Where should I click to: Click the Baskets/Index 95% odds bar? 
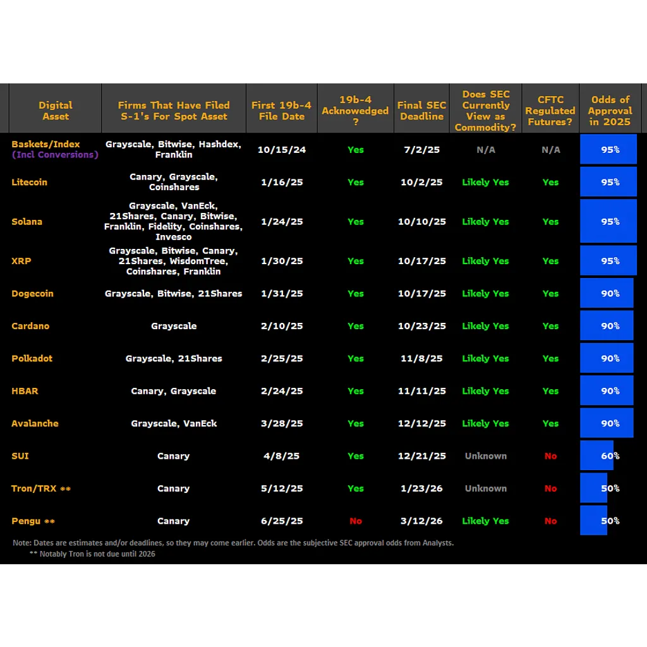click(608, 149)
